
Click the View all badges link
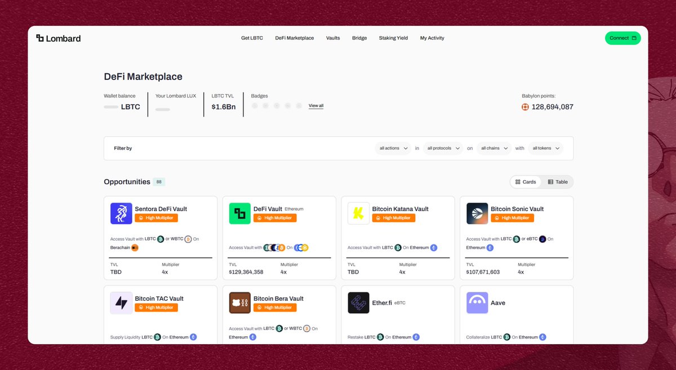(x=316, y=106)
